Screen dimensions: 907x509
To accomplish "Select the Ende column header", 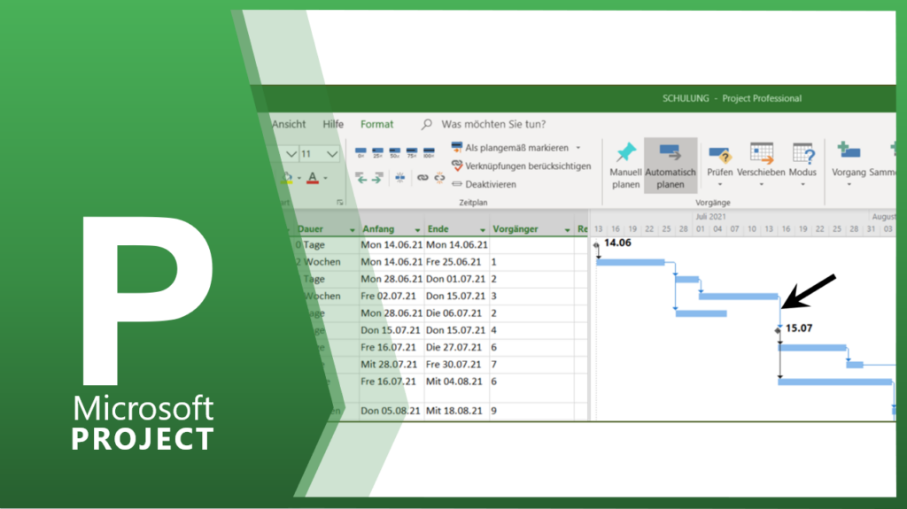I will coord(438,229).
